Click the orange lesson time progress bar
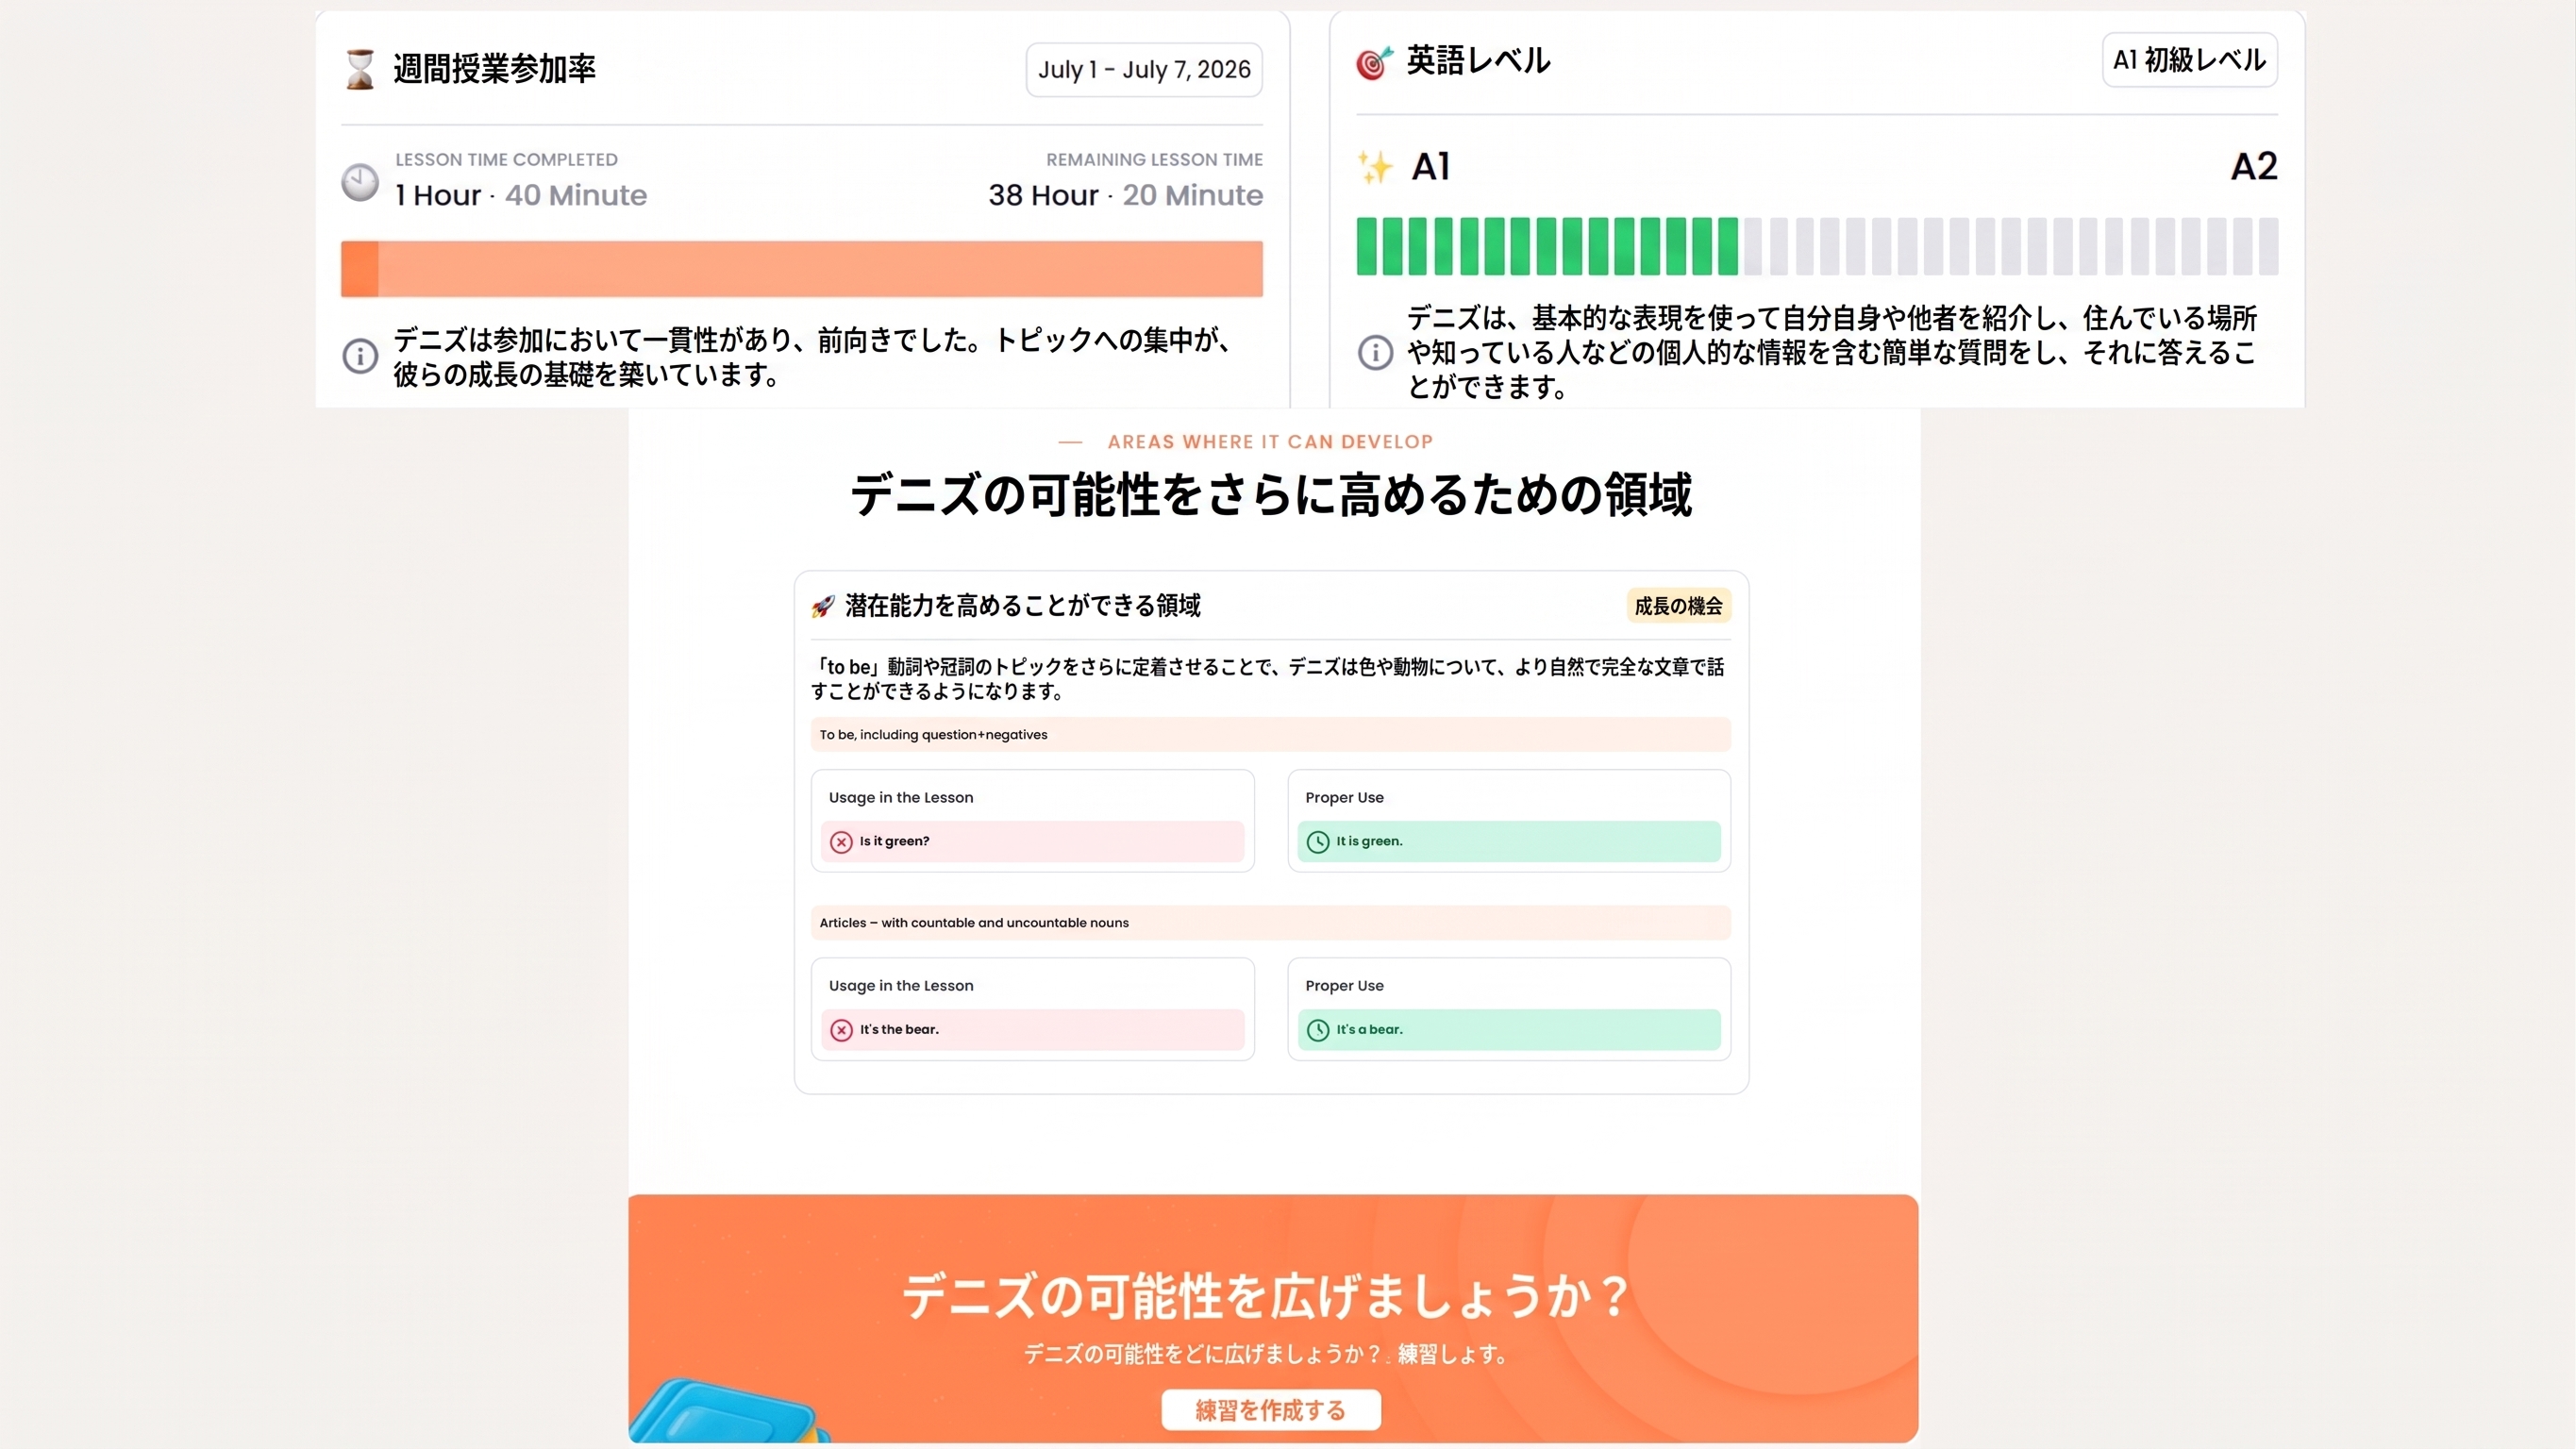 click(801, 269)
